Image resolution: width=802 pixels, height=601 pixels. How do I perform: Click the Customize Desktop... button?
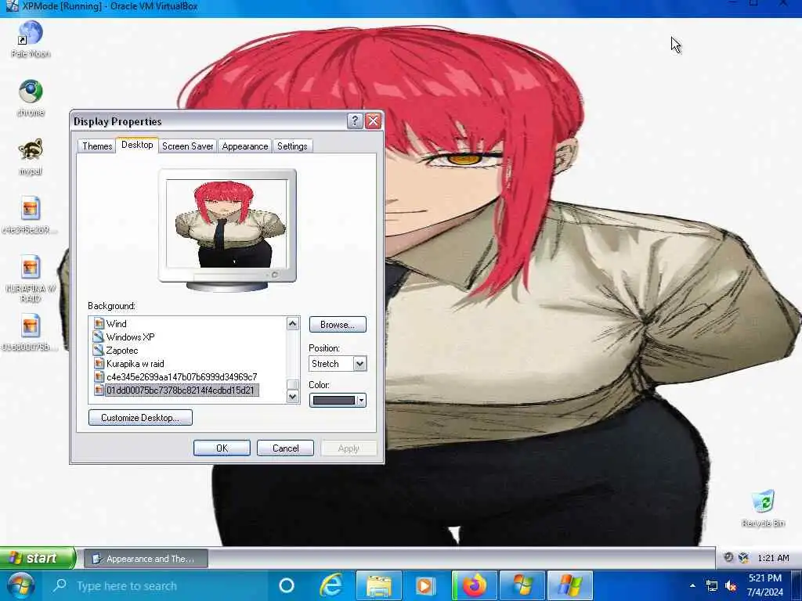pos(140,418)
